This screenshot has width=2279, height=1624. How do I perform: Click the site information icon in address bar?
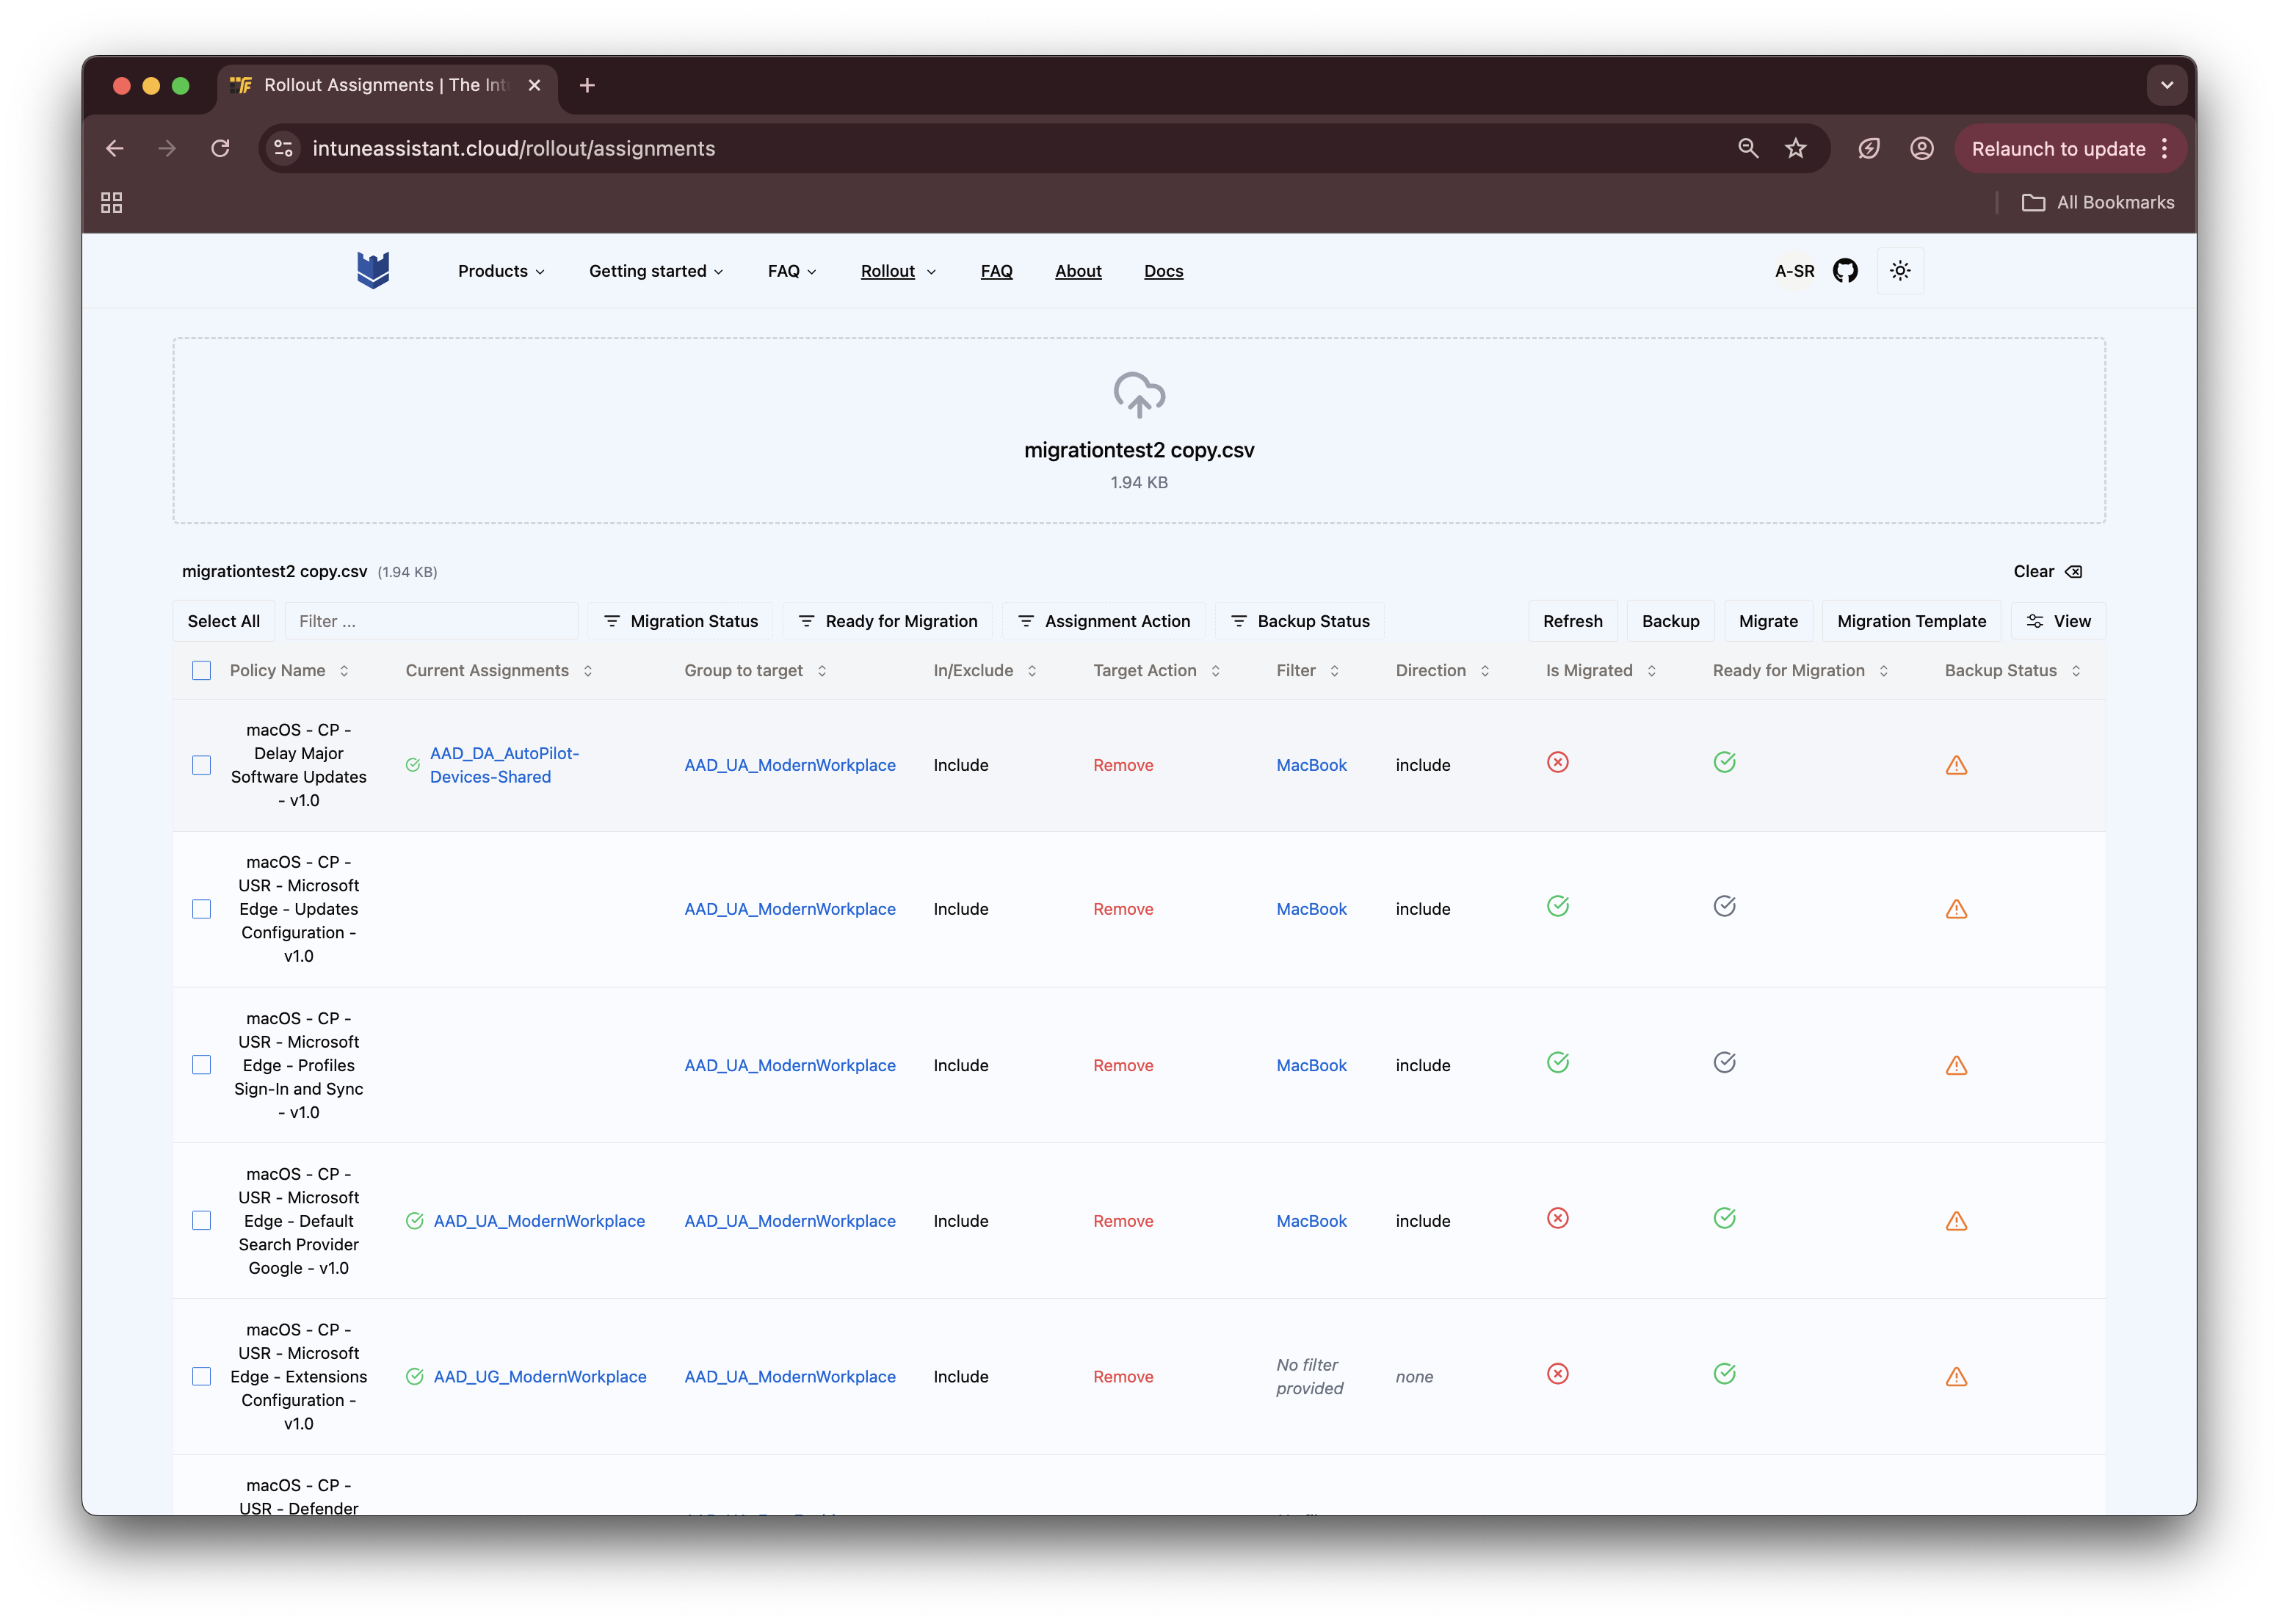[x=284, y=148]
